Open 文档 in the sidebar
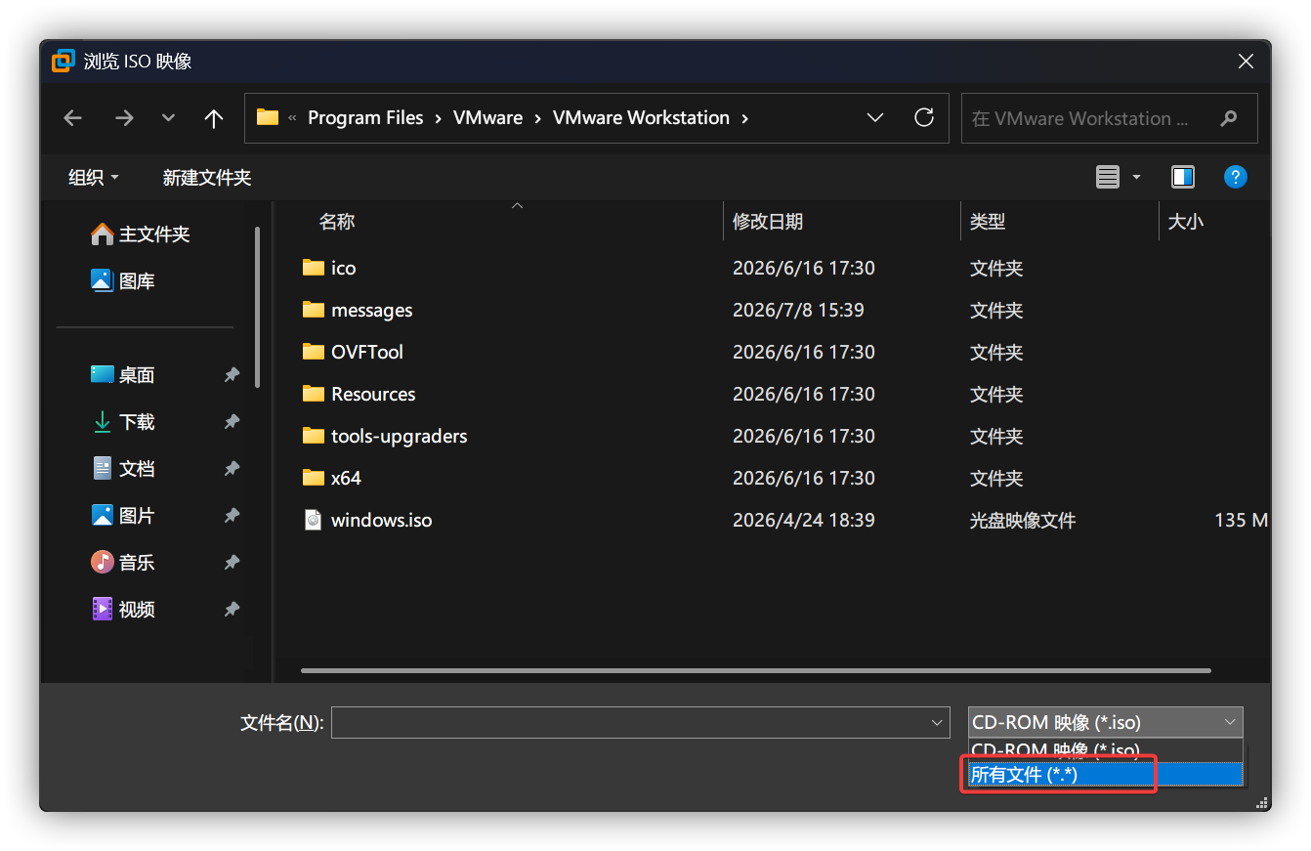The width and height of the screenshot is (1311, 851). 123,469
